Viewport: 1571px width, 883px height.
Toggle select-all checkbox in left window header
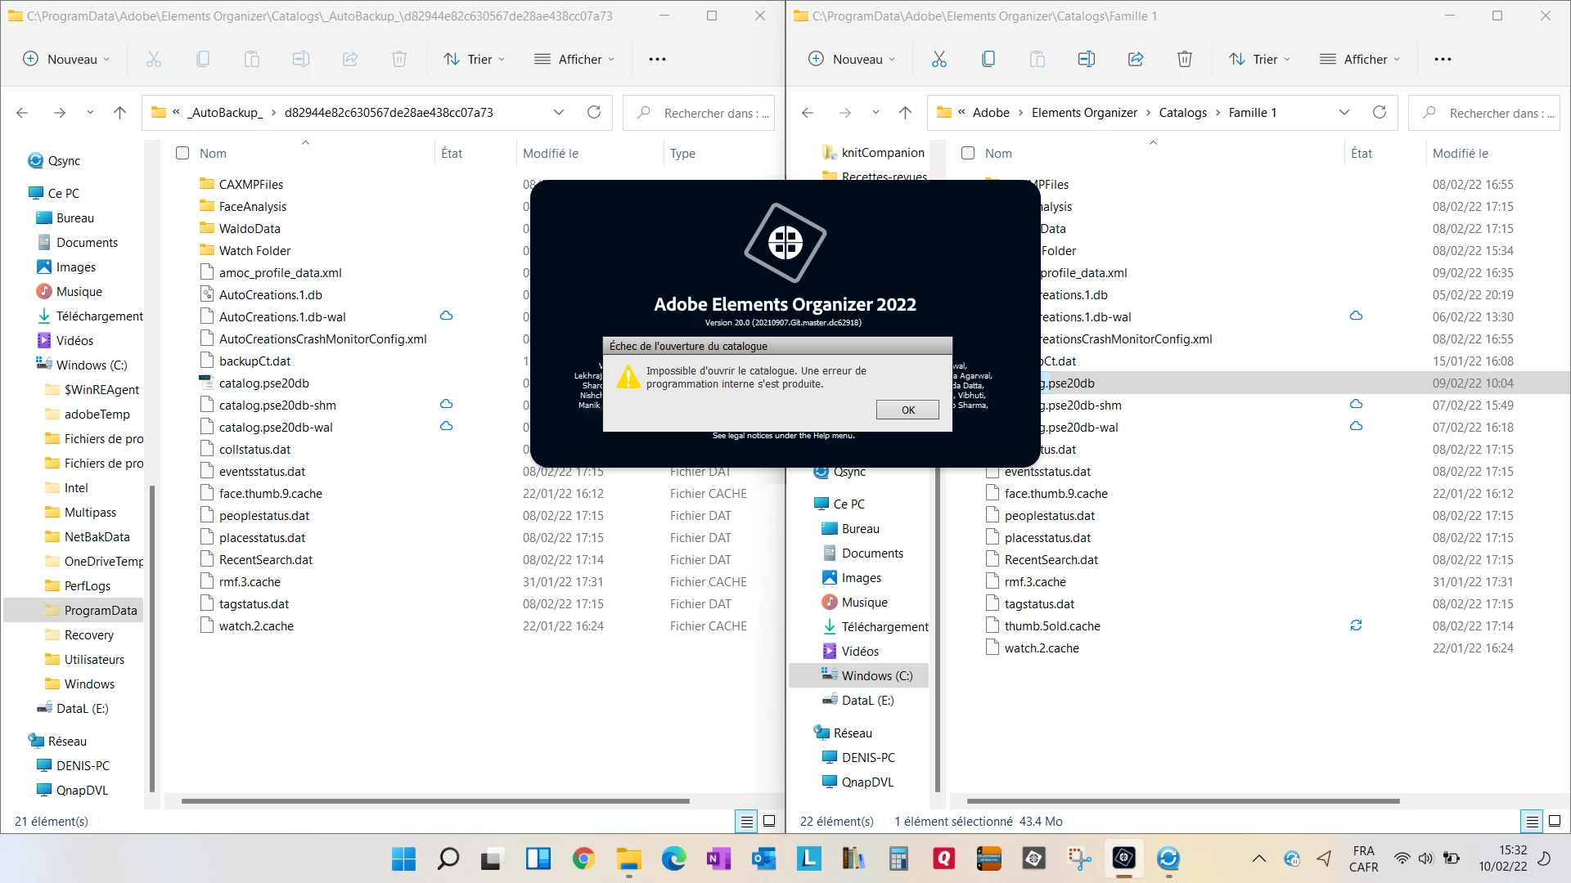182,153
